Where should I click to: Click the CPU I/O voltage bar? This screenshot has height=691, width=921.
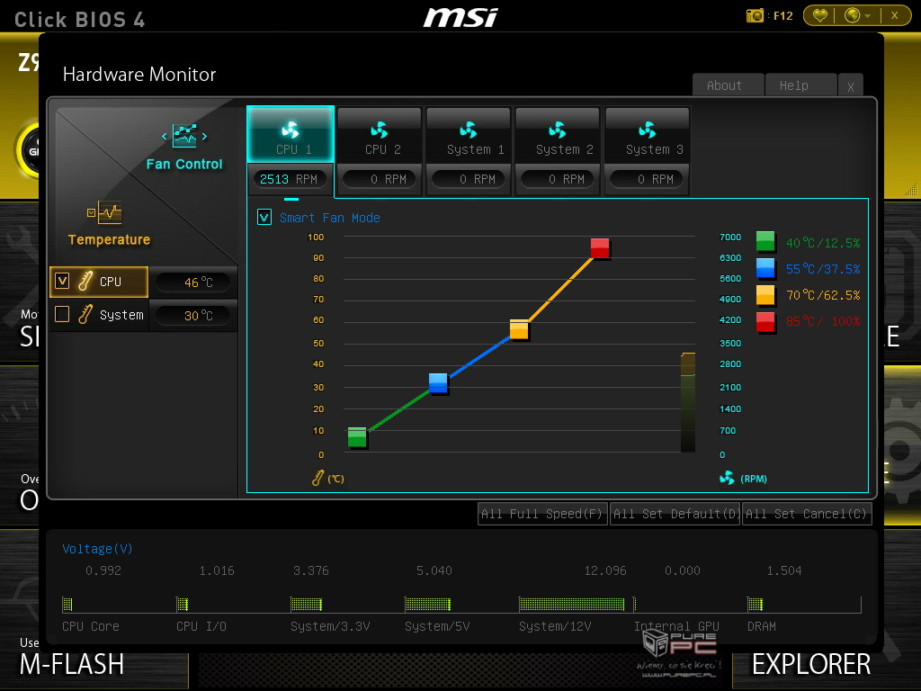pos(182,604)
